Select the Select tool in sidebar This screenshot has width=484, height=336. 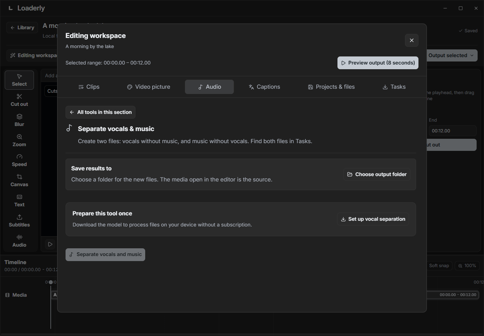click(19, 80)
